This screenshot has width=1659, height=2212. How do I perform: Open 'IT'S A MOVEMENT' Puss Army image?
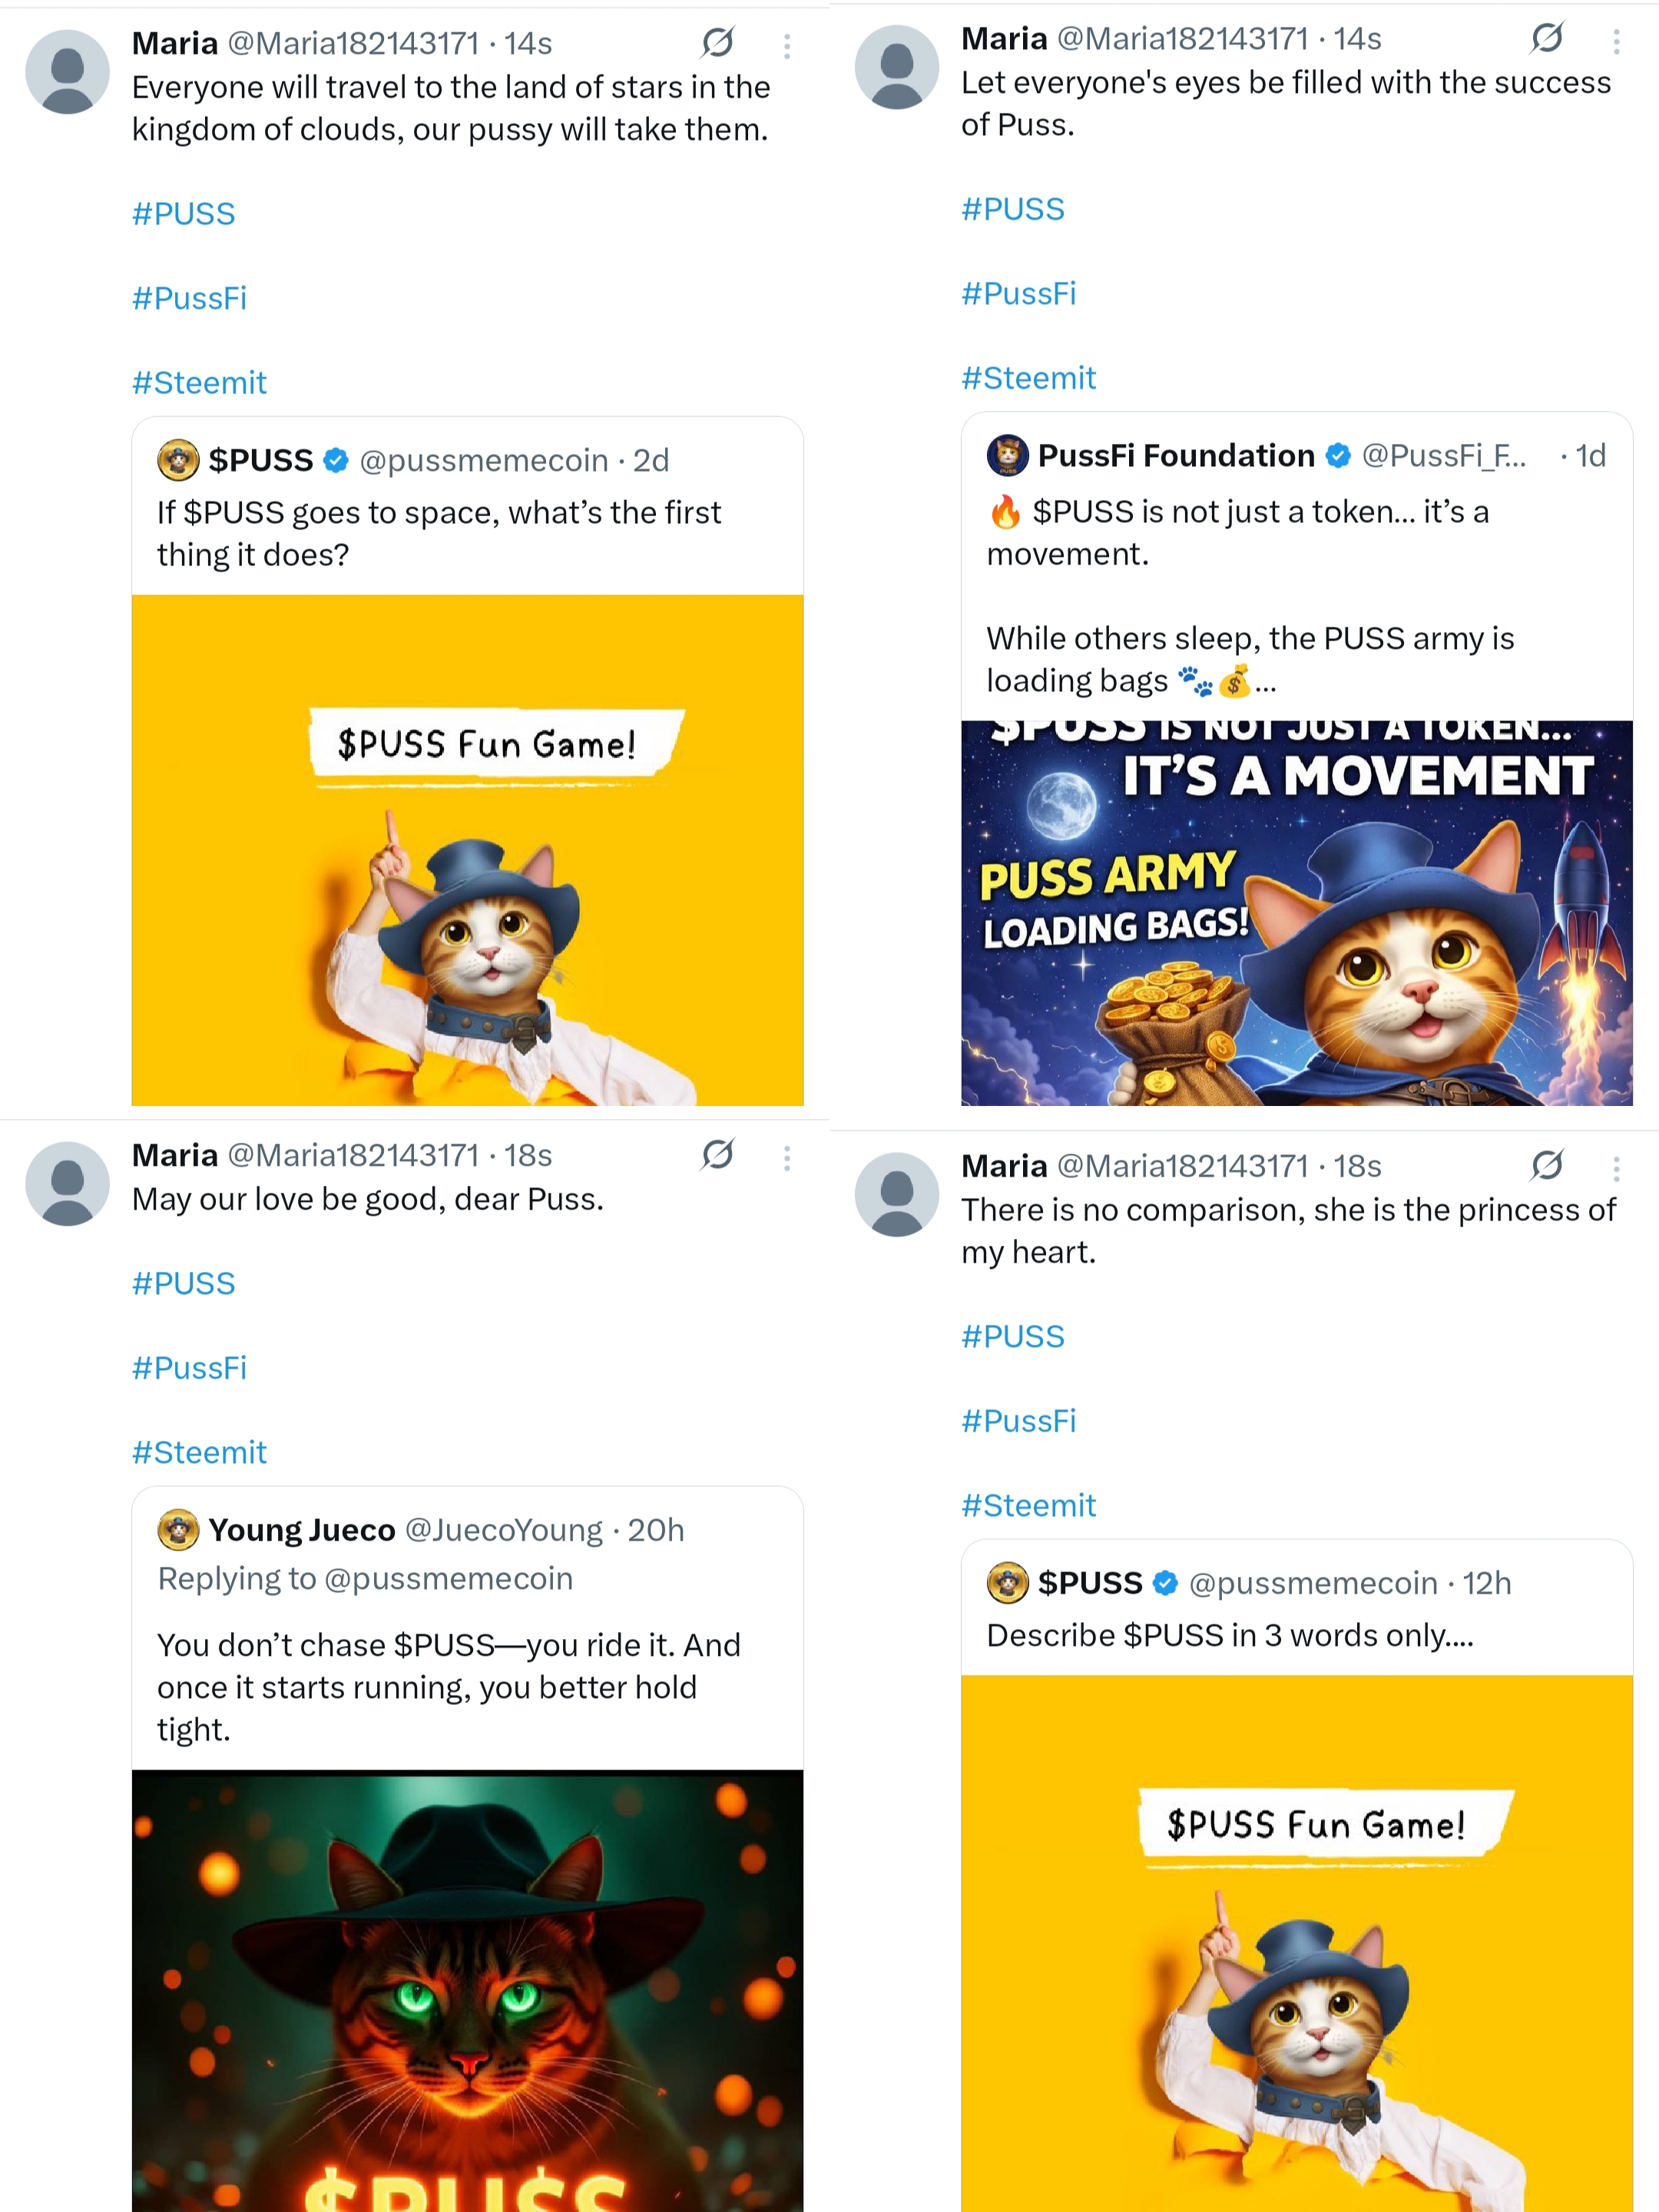[x=1297, y=913]
